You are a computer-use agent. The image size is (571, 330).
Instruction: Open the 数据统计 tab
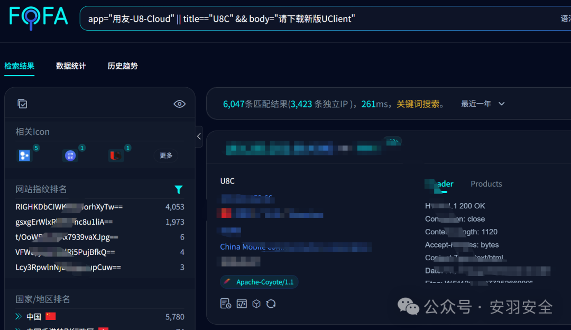tap(71, 66)
